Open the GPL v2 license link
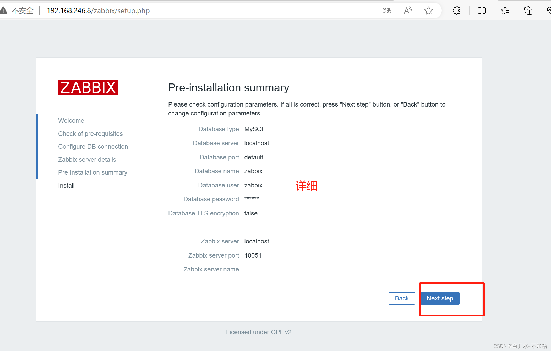551x351 pixels. tap(281, 332)
